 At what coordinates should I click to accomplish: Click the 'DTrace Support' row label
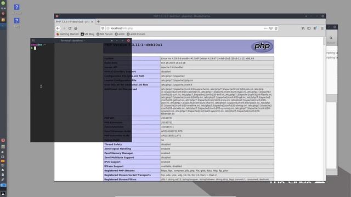(x=114, y=166)
